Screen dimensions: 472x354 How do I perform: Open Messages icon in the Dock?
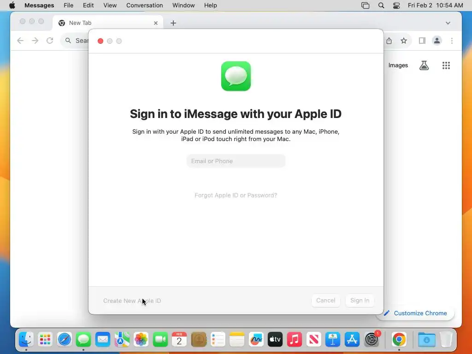tap(83, 339)
